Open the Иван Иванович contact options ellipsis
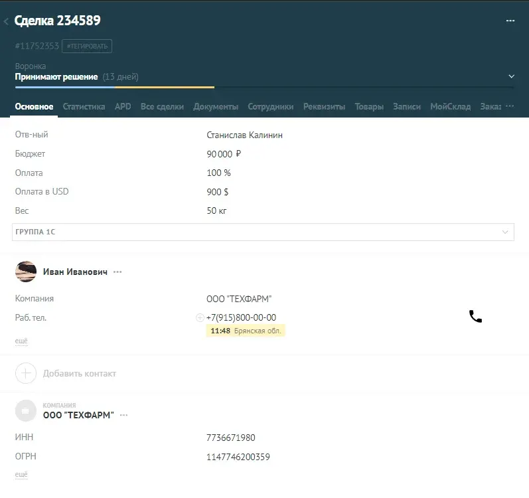Screen dimensions: 529x498 117,272
